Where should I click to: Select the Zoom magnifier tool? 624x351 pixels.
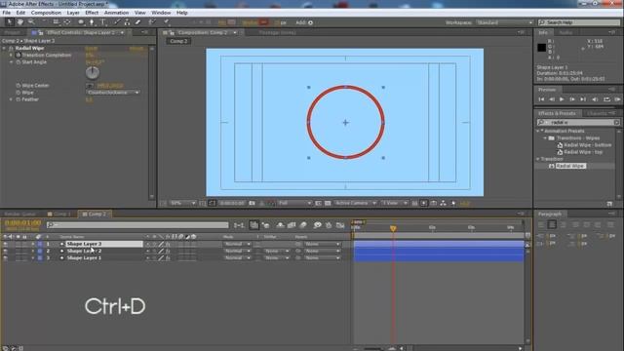pyautogui.click(x=30, y=22)
